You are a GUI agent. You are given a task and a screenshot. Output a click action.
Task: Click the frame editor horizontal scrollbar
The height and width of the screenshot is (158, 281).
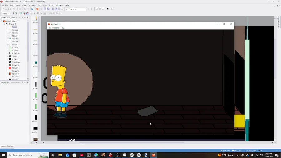[132, 142]
